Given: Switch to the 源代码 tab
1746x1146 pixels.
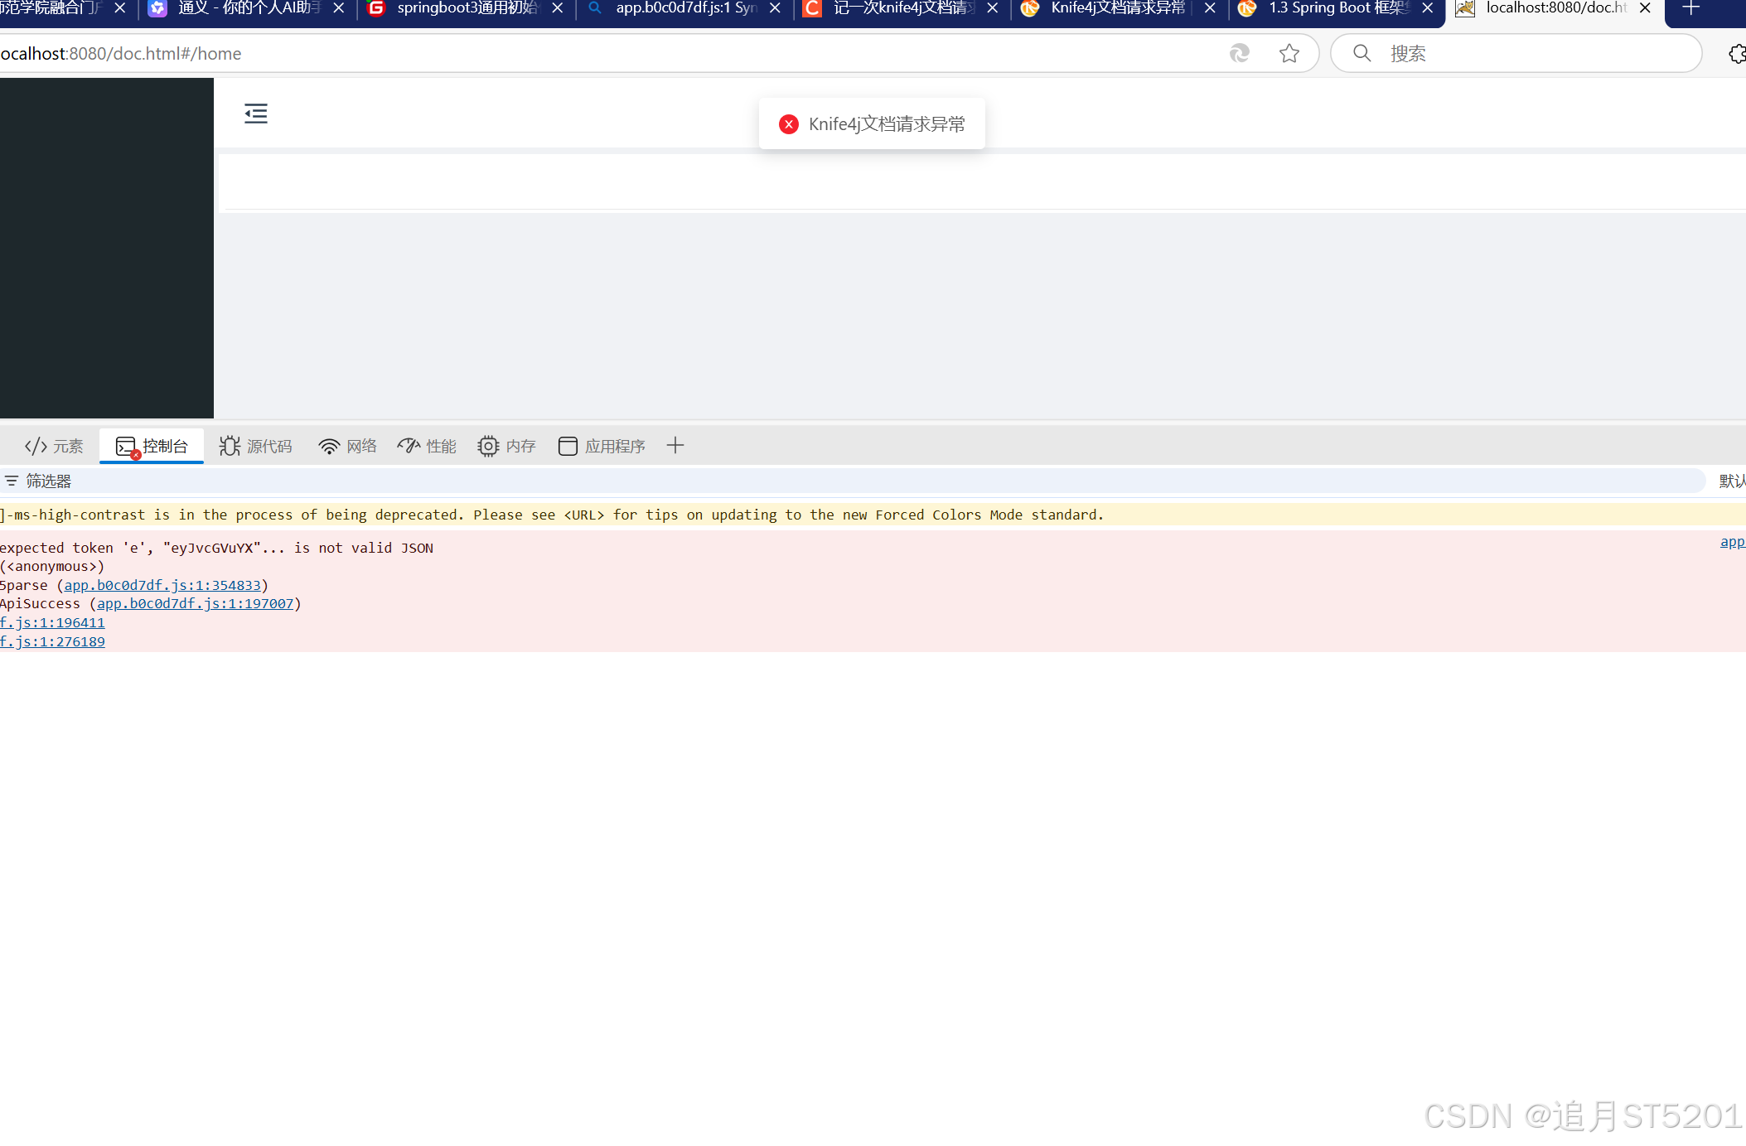Looking at the screenshot, I should tap(257, 446).
